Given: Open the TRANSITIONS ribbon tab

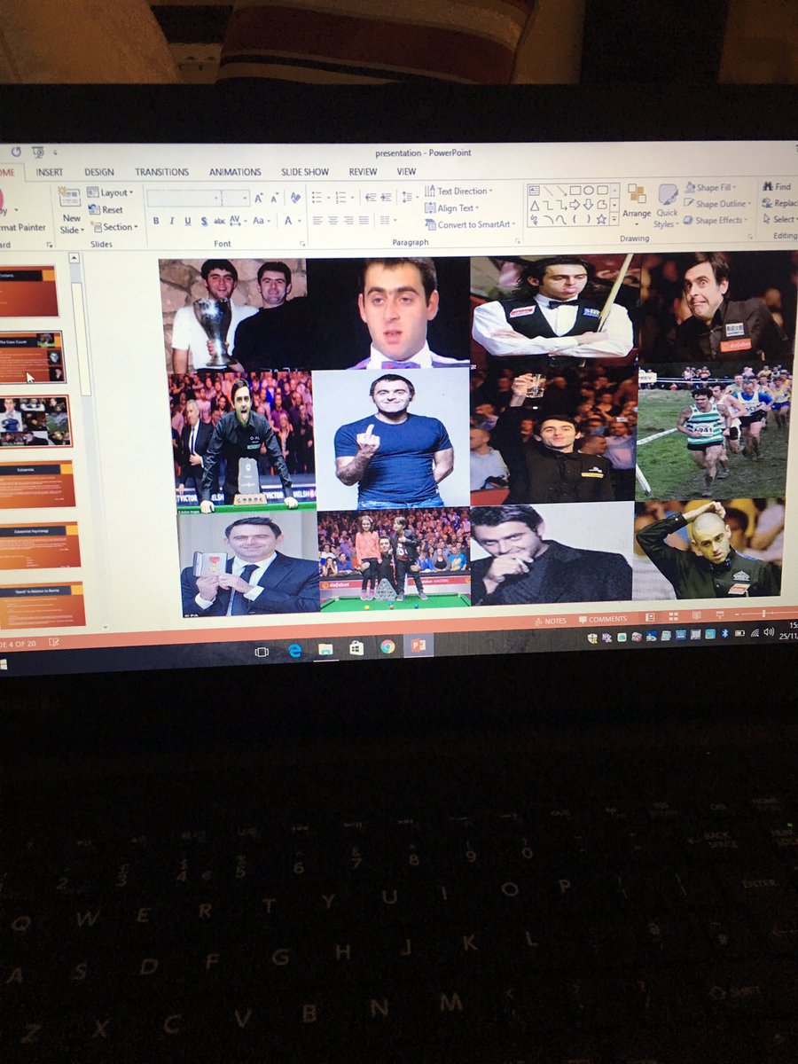Looking at the screenshot, I should click(161, 172).
